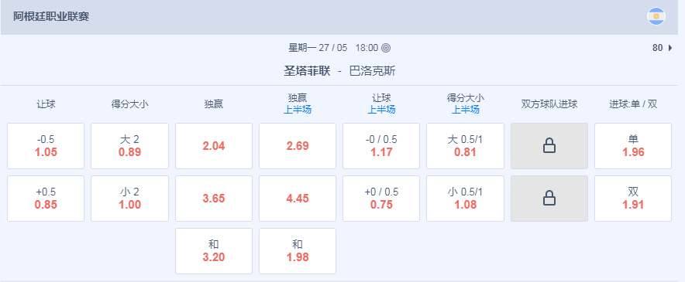Choose first-half win odds 2.69
This screenshot has height=282, width=685.
coord(298,146)
